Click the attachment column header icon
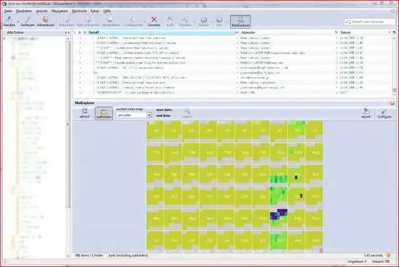The width and height of the screenshot is (399, 267). (x=85, y=32)
